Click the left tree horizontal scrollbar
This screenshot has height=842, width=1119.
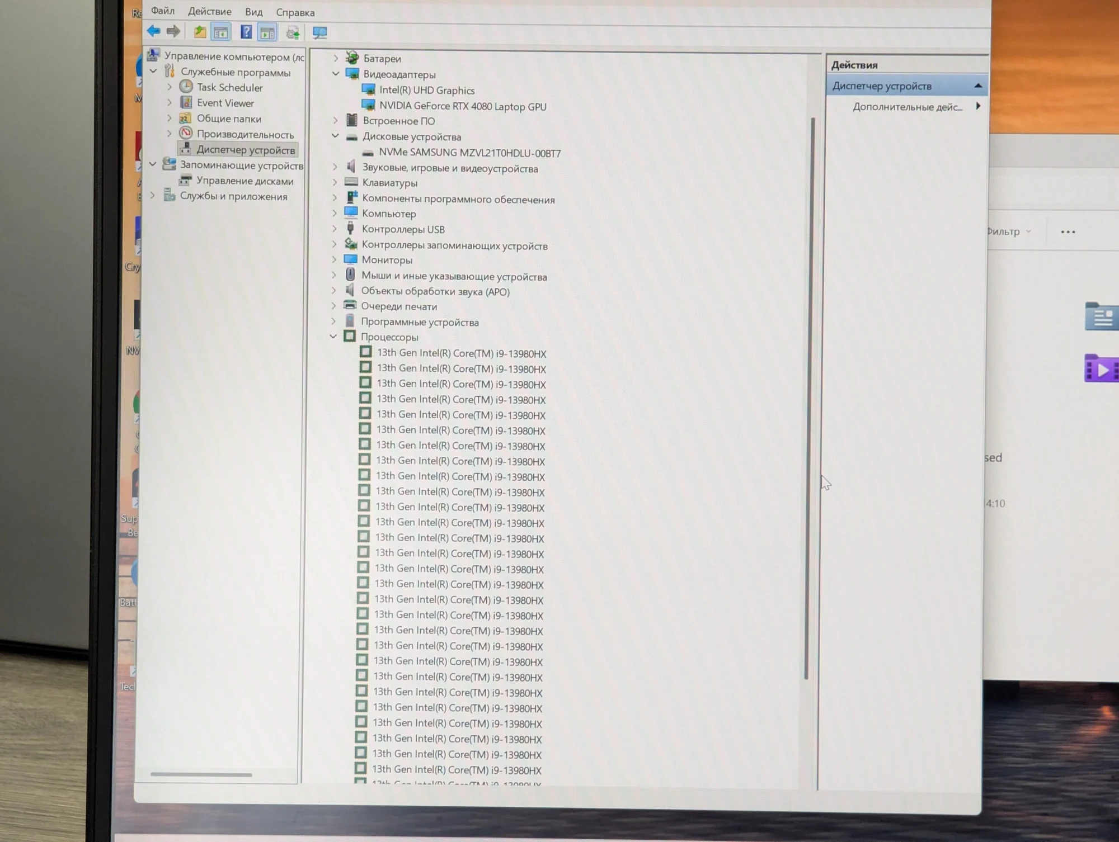pos(201,774)
